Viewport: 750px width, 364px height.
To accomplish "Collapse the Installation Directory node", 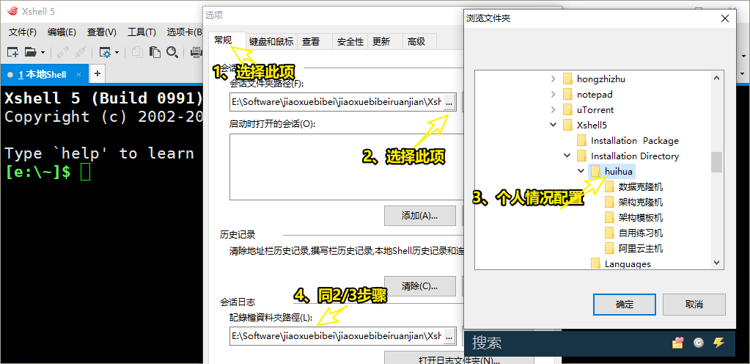I will (567, 156).
